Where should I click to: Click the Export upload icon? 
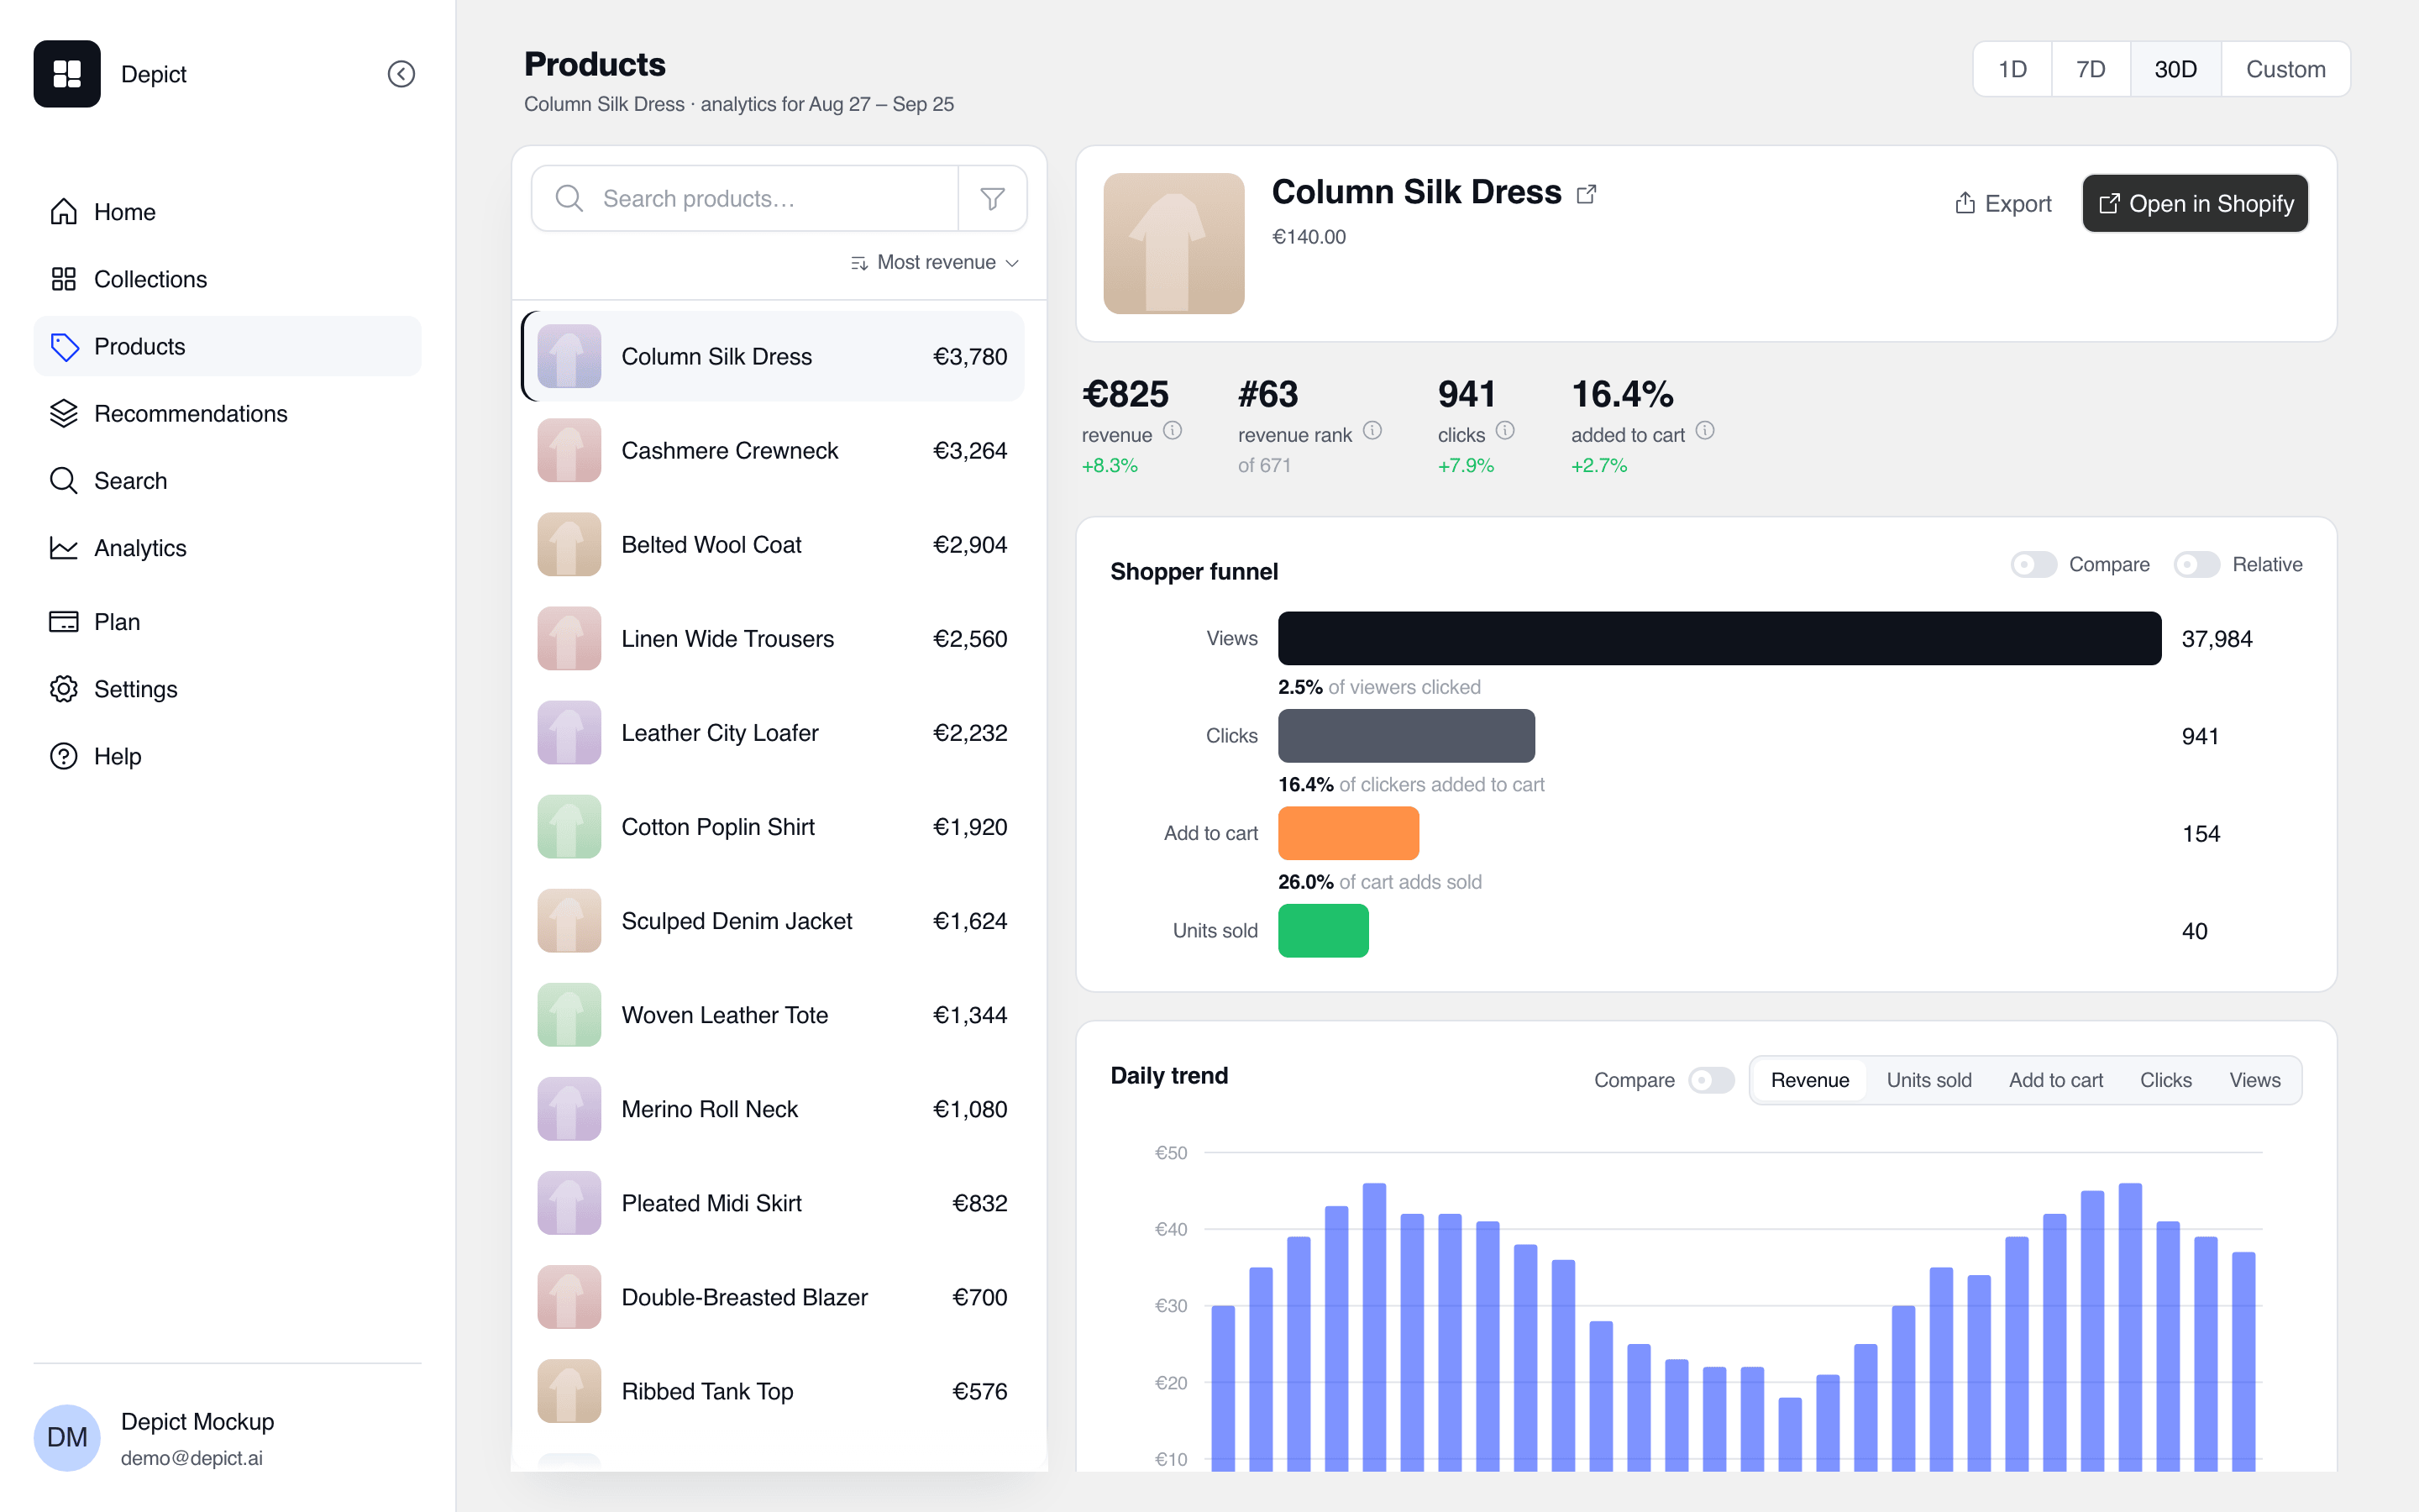(x=1965, y=203)
